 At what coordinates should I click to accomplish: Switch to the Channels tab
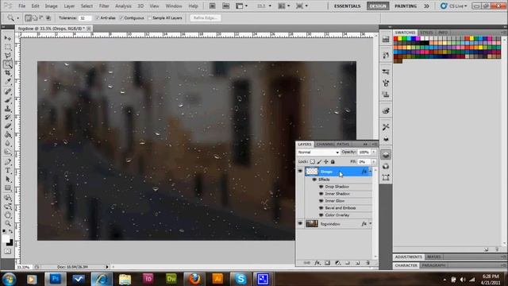point(325,145)
